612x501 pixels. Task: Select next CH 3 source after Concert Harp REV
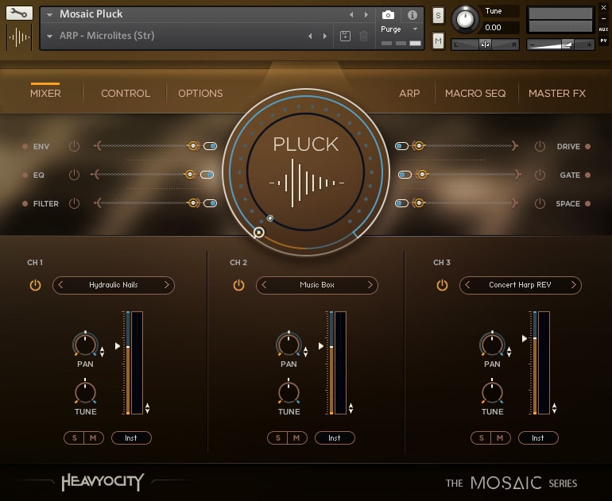(573, 285)
